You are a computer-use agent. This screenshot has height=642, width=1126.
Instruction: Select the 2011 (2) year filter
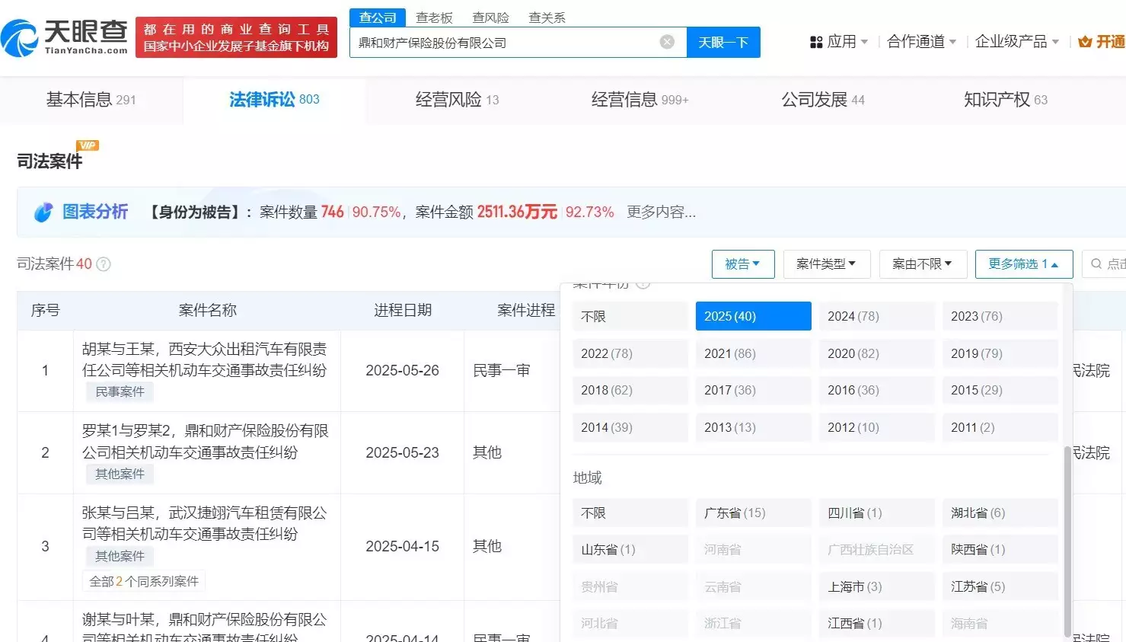pos(1000,427)
